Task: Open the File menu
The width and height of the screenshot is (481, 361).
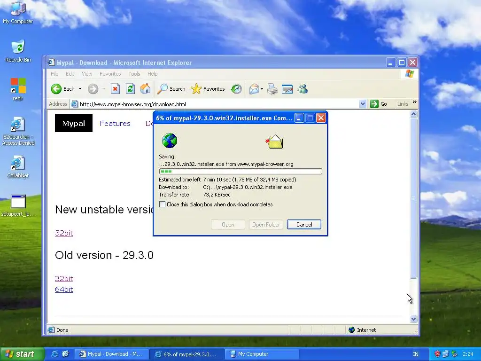Action: point(54,74)
